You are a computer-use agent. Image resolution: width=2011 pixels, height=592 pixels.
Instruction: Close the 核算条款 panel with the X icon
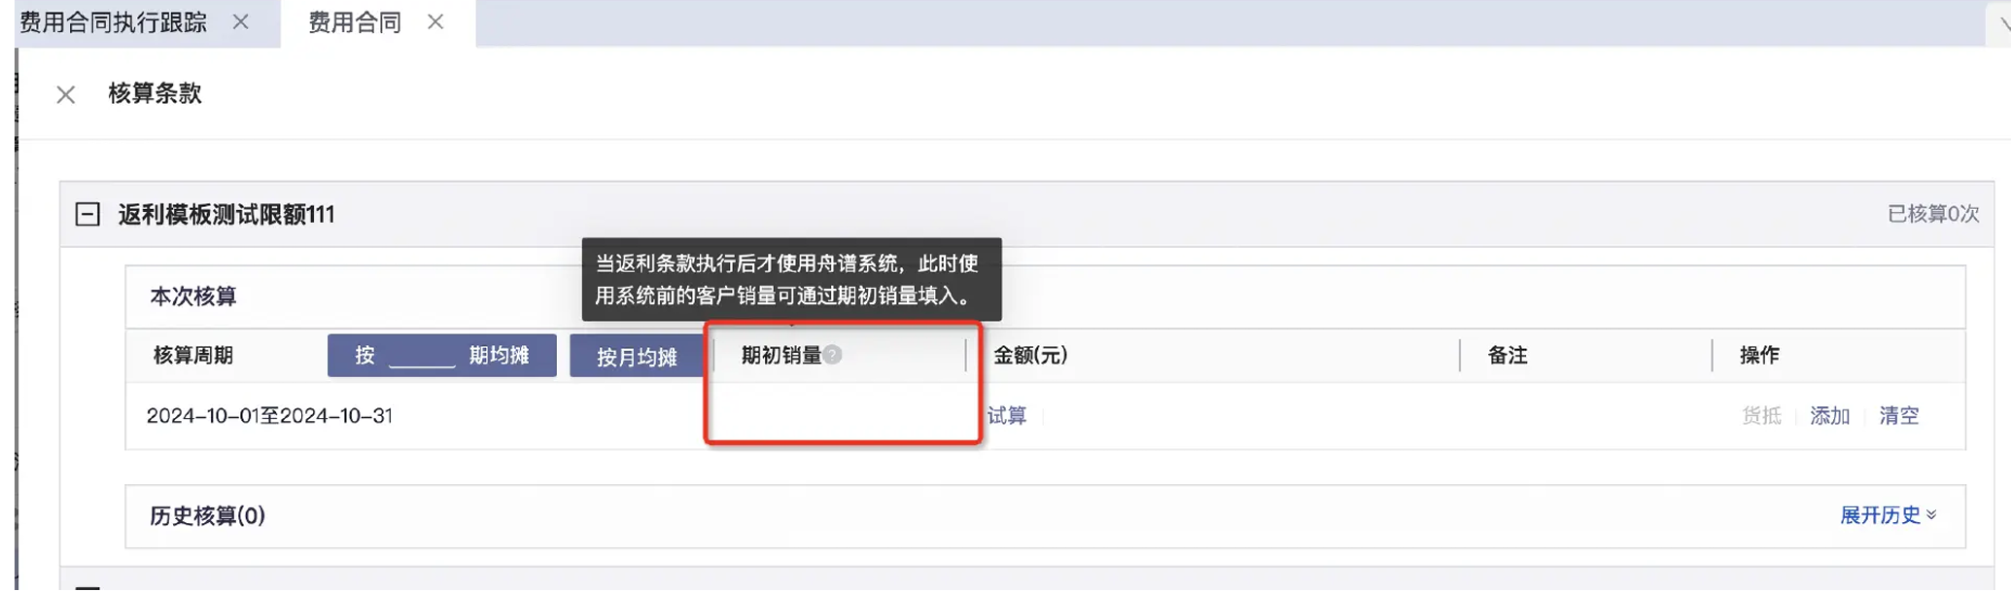[x=65, y=94]
